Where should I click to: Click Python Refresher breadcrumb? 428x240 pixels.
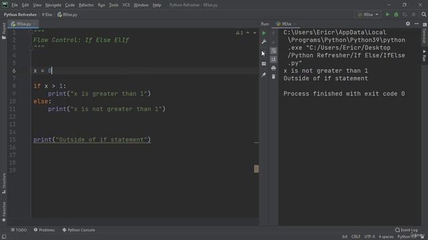pos(20,15)
